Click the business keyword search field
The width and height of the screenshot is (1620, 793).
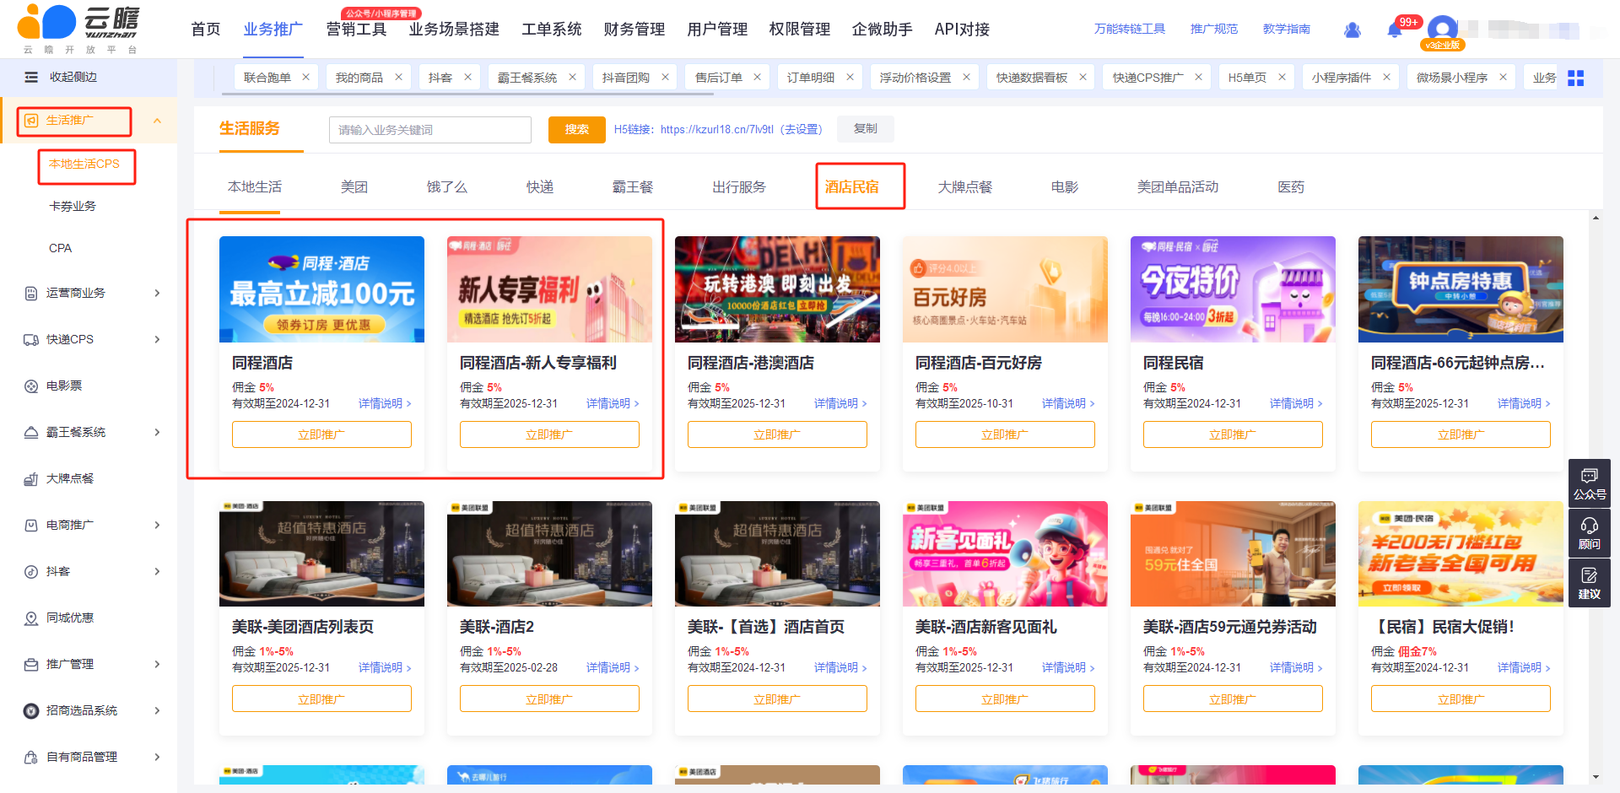[x=429, y=130]
